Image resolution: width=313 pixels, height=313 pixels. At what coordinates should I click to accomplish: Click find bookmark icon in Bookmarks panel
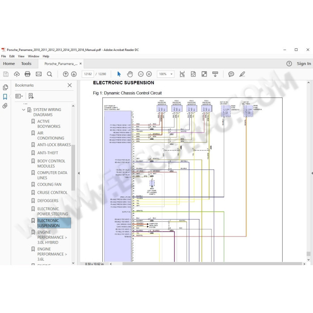31,96
